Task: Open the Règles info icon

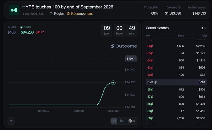Action: click(51, 14)
